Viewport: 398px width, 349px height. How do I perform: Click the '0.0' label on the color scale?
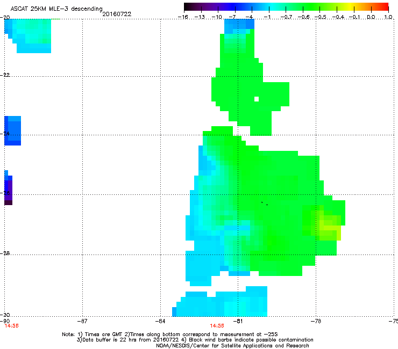coord(371,17)
